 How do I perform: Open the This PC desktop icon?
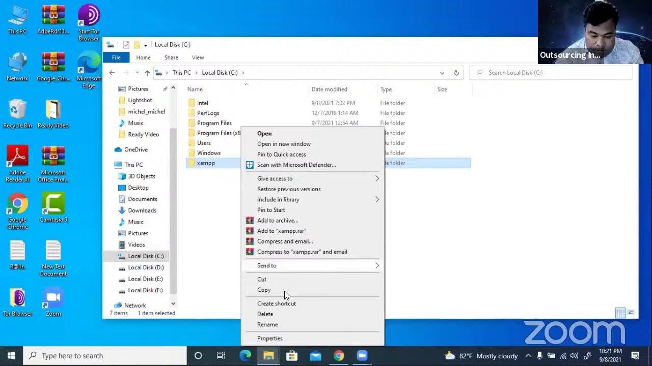coord(17,19)
